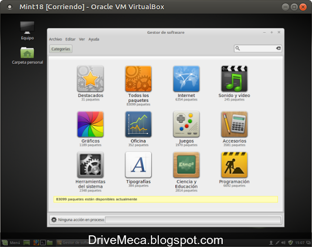Screen dimensions: 312x247
Task: Close the Gestor de software window
Action: [279, 33]
